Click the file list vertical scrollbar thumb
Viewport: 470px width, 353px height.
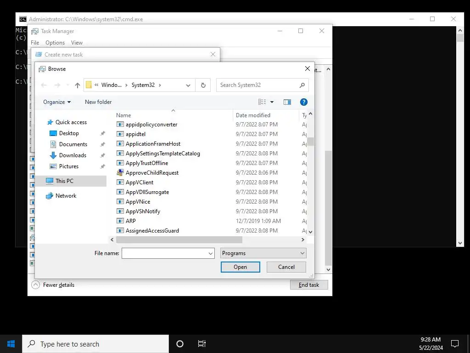point(311,142)
